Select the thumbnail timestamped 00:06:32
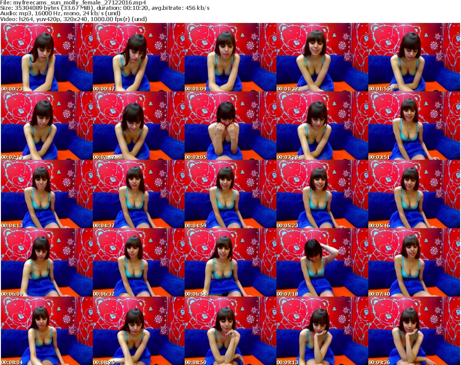Screen dimensions: 461x365 (x=139, y=262)
